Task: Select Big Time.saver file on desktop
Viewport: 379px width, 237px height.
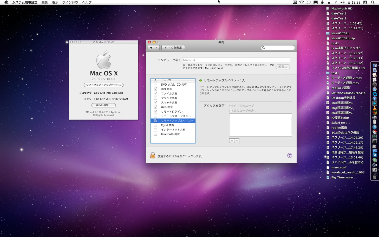Action: (340, 177)
